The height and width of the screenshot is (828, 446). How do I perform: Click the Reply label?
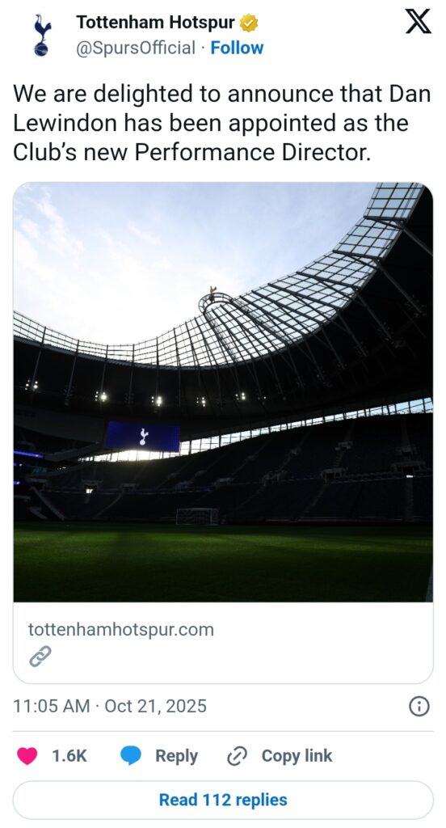[x=176, y=756]
